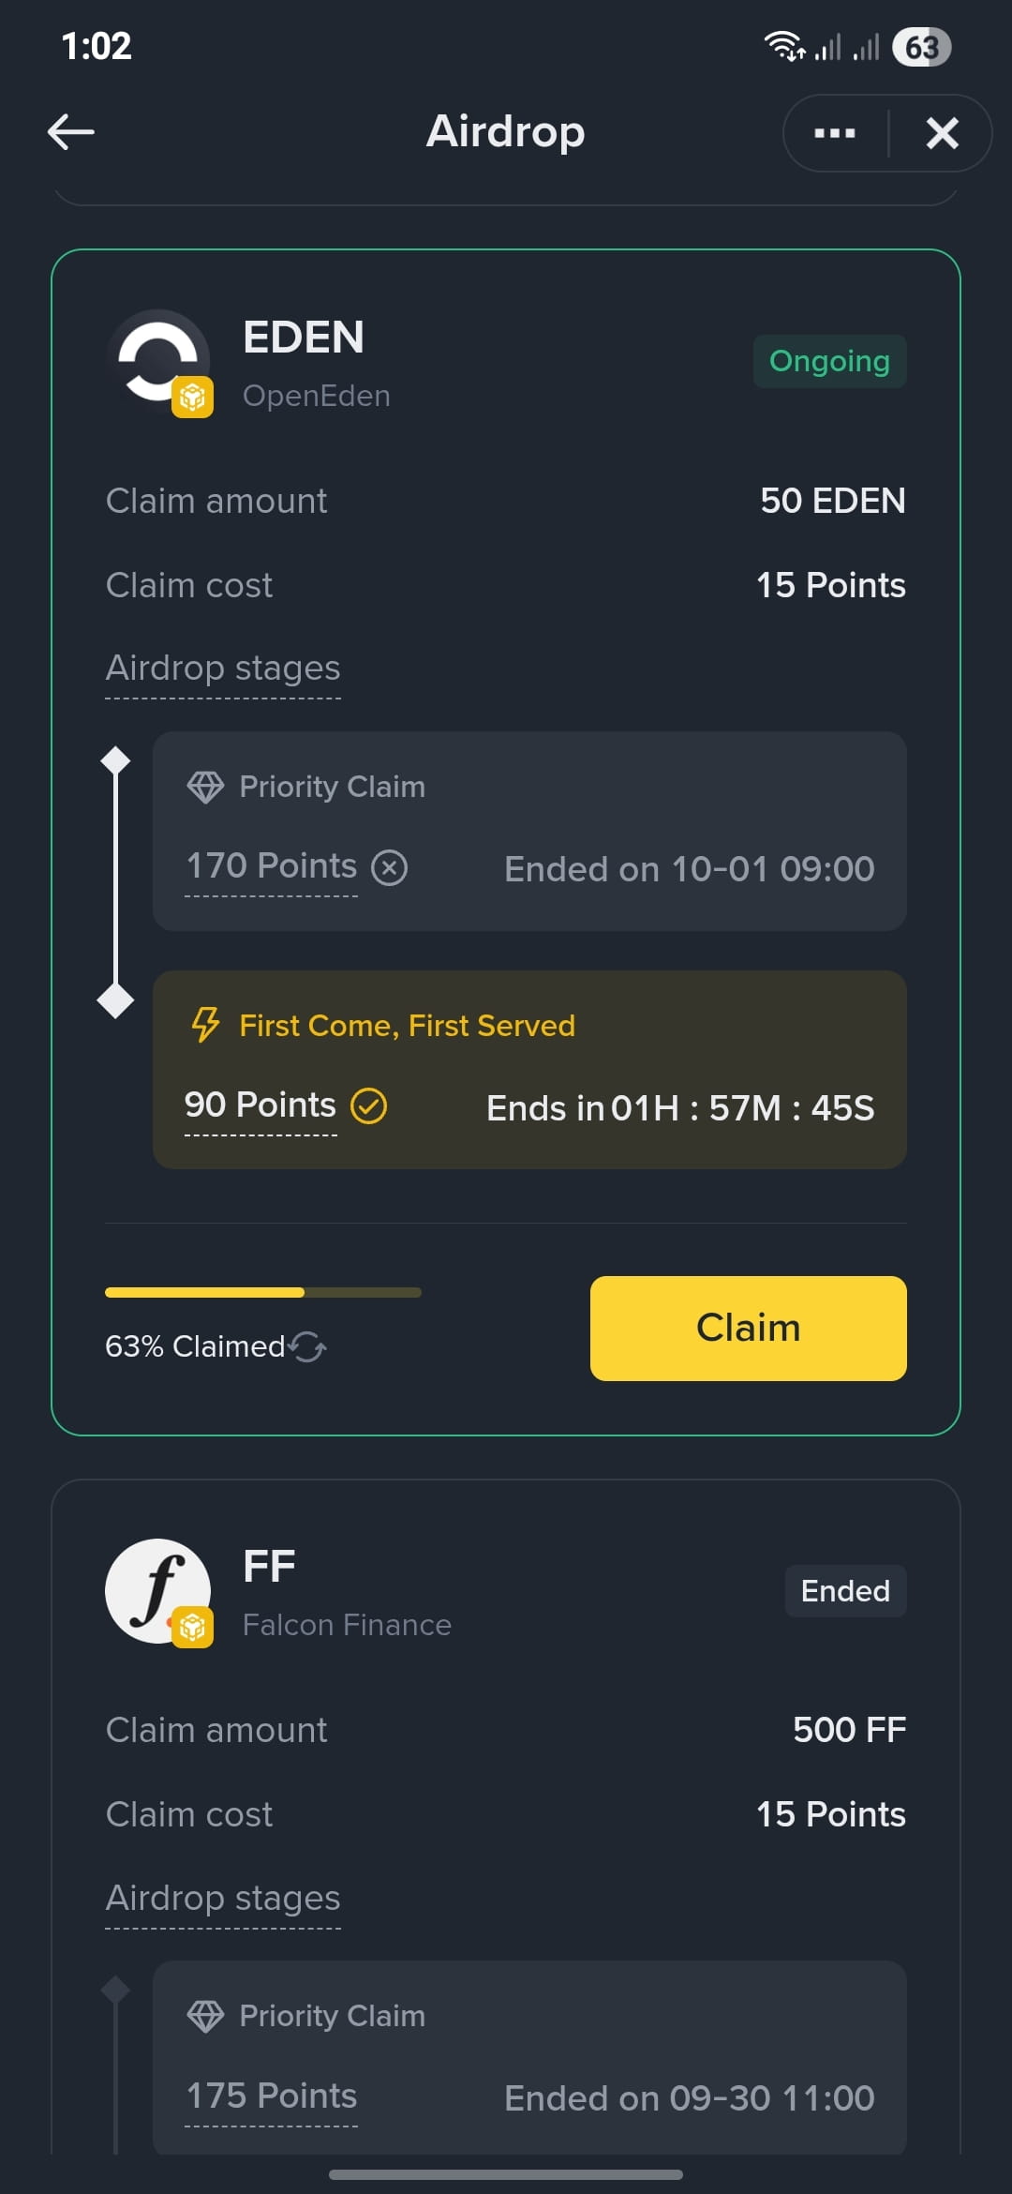Open 170 Points threshold details
The image size is (1012, 2194).
pyautogui.click(x=272, y=865)
